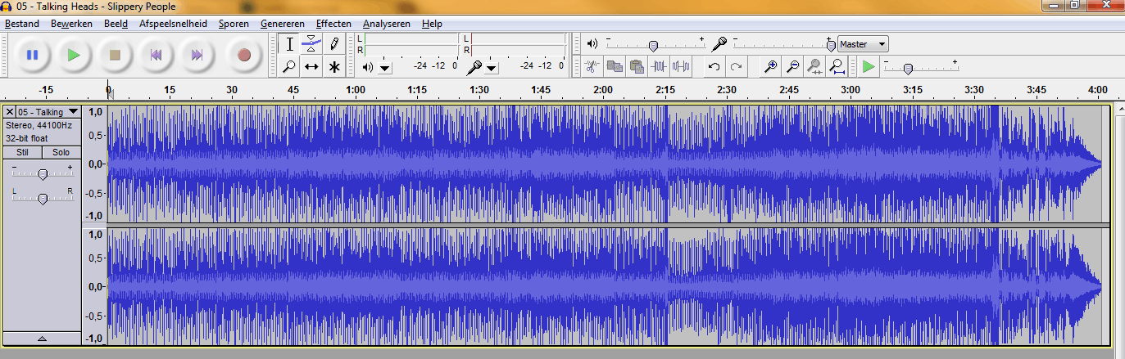
Task: Click the Copy icon in edit toolbar
Action: point(615,67)
